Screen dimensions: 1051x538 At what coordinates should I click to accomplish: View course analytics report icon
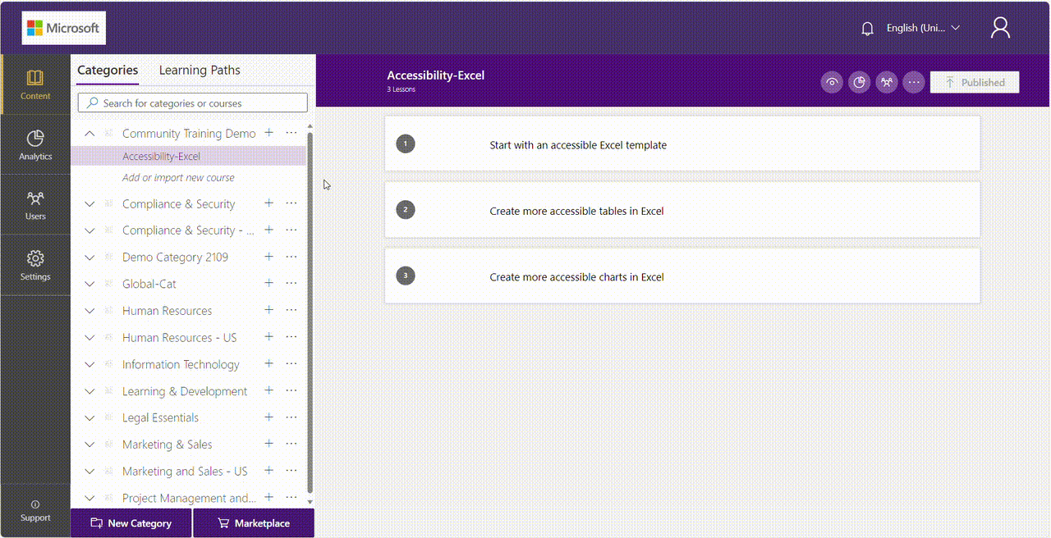859,82
